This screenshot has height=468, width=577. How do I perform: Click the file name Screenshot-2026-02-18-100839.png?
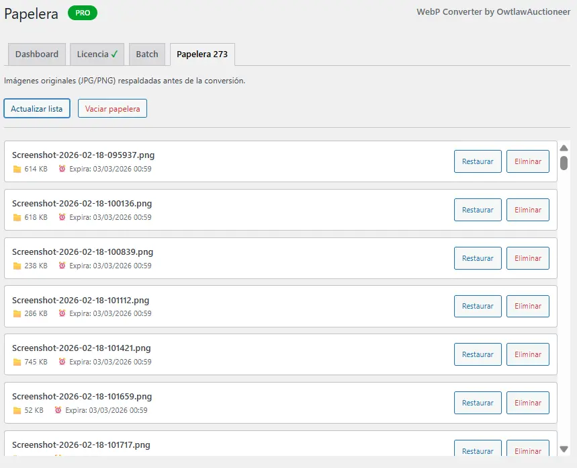(83, 252)
